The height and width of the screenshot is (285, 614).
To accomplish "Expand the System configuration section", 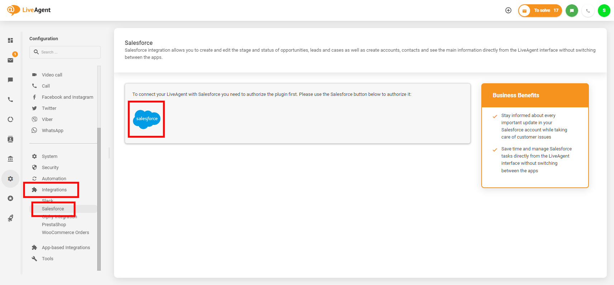I will (49, 156).
